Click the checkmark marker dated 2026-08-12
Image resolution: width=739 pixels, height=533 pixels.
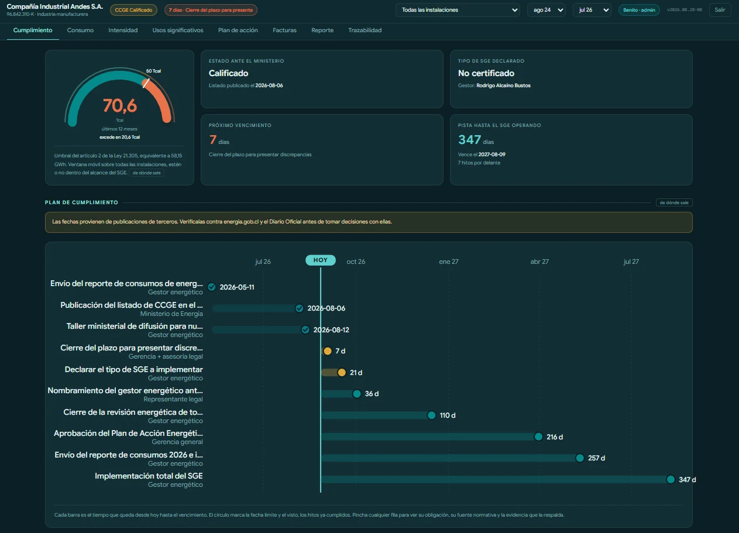pyautogui.click(x=305, y=330)
